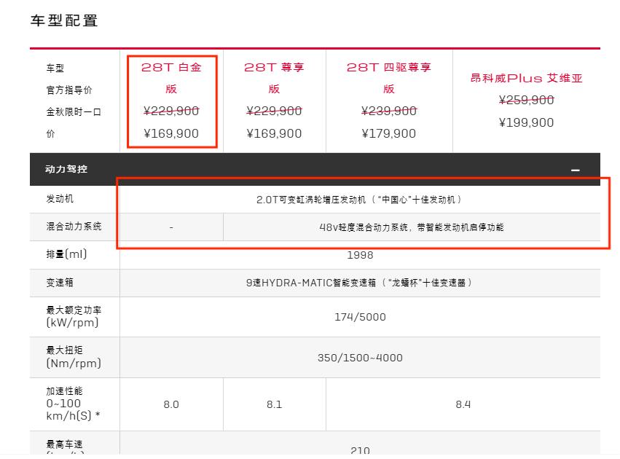
Task: Click the 动力驾控 section header
Action: coord(67,169)
